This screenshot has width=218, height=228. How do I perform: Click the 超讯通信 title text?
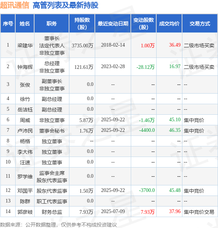(15, 5)
